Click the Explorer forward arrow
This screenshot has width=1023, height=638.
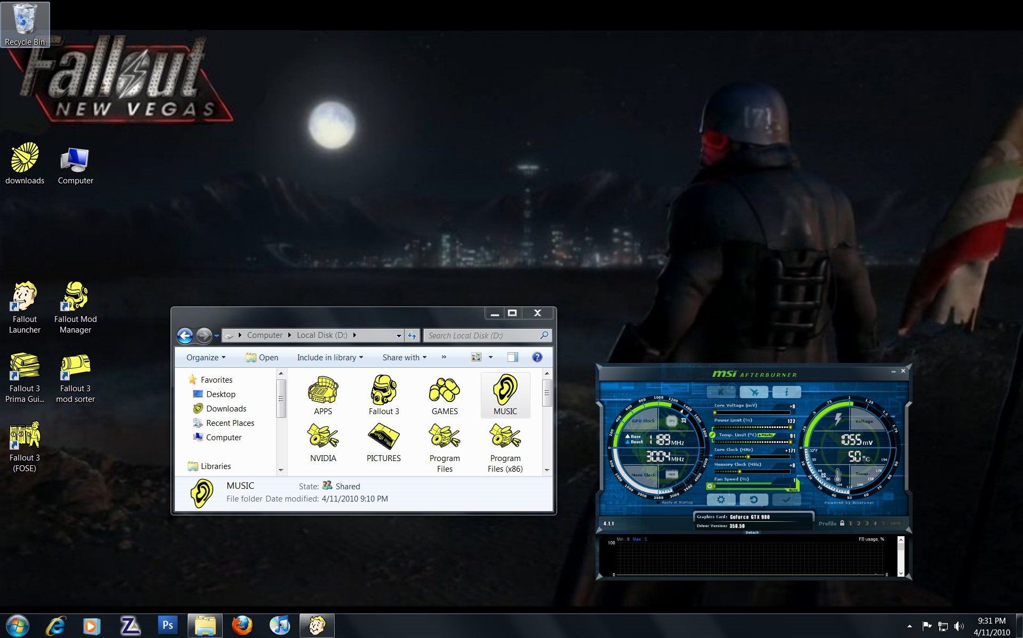[x=204, y=335]
